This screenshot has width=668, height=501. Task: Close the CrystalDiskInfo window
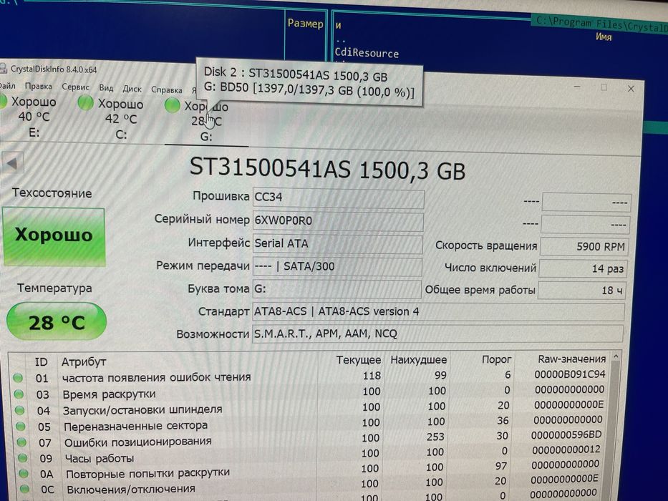631,88
